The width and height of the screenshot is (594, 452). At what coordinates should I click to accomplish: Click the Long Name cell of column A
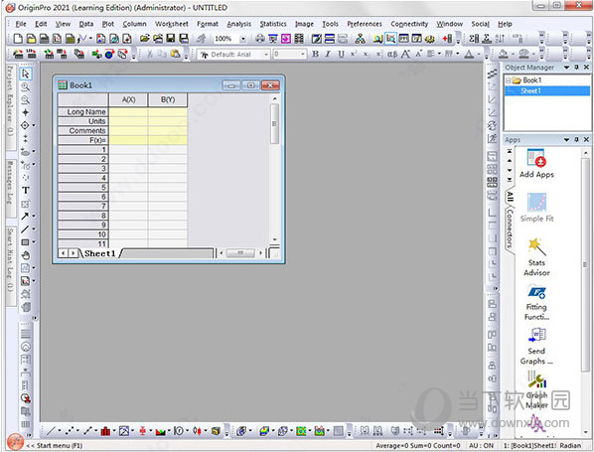tap(128, 112)
